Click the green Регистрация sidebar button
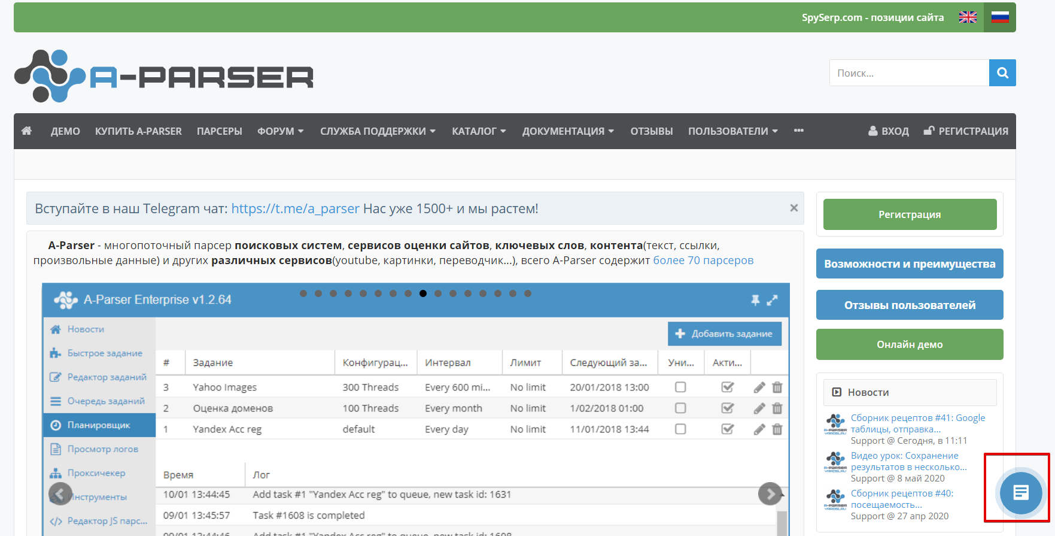 tap(910, 214)
